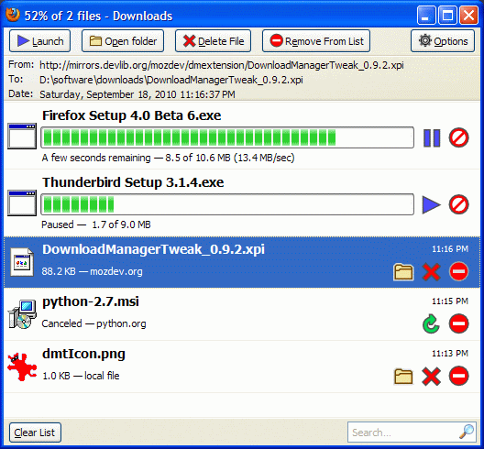Click the Firefox icon in title bar
Screen dimensions: 484x449
point(13,15)
